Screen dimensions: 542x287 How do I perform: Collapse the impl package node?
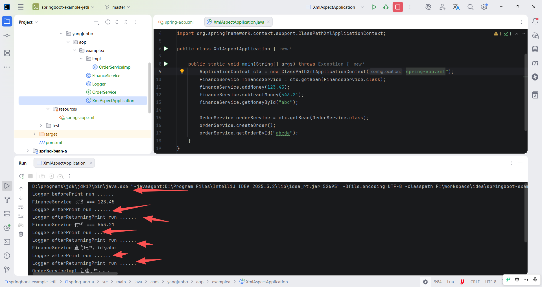[x=81, y=59]
